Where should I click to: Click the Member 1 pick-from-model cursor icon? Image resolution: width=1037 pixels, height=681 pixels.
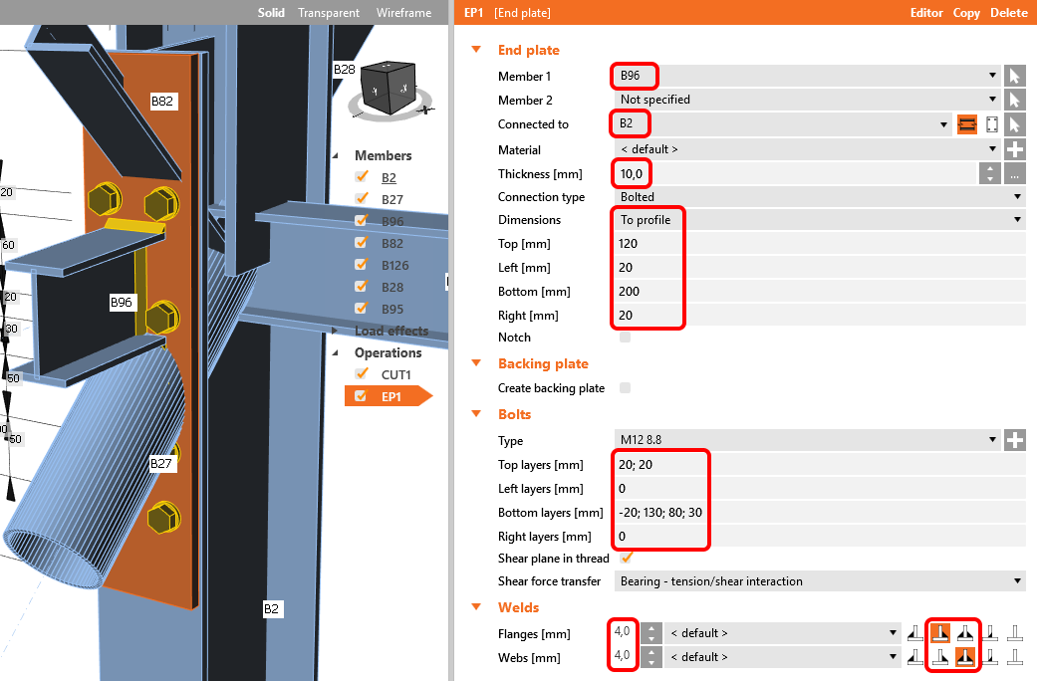1014,76
